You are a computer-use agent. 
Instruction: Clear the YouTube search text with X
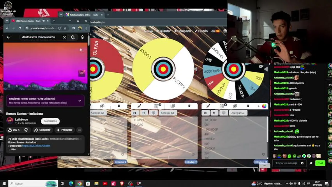coord(64,37)
